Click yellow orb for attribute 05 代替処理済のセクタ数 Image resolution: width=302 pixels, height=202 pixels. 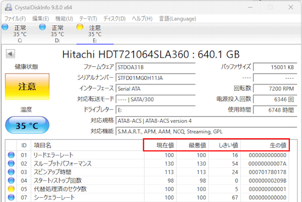point(11,189)
